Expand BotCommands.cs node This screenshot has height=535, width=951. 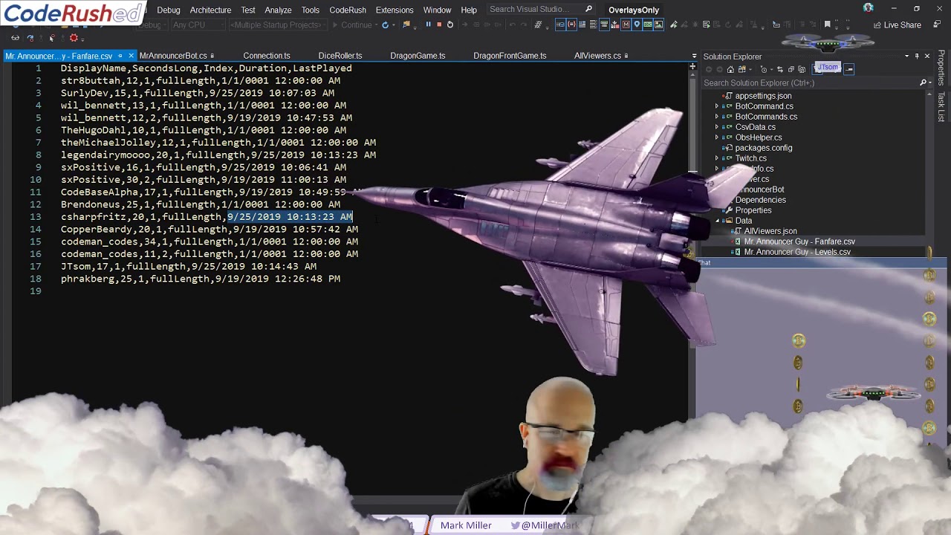[717, 117]
